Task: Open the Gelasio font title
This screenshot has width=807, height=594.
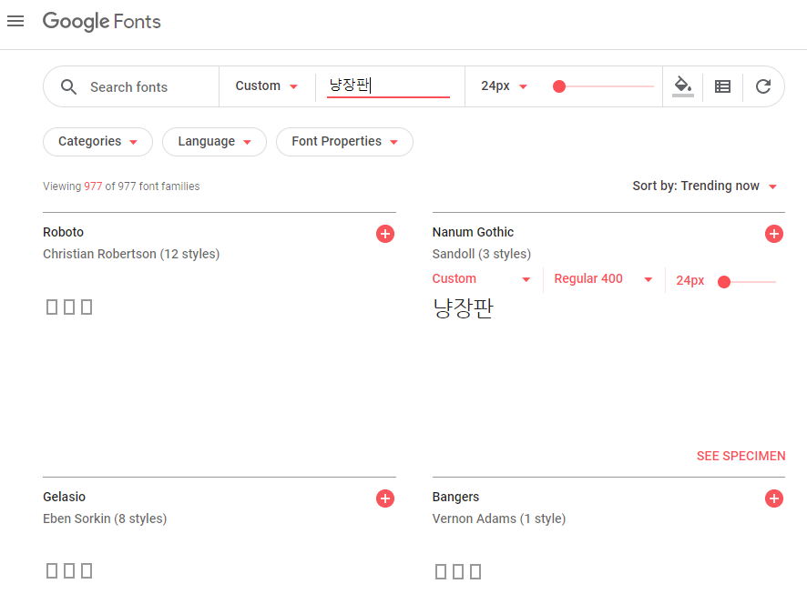Action: click(x=65, y=497)
